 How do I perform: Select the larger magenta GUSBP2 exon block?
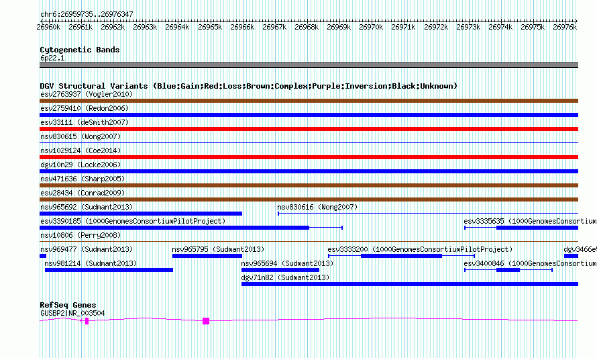[x=206, y=322]
